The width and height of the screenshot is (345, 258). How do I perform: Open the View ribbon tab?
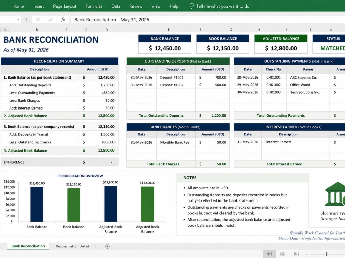156,6
